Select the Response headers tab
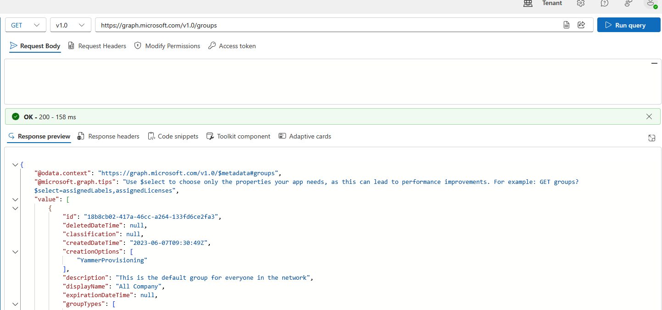Image resolution: width=662 pixels, height=310 pixels. pos(108,136)
